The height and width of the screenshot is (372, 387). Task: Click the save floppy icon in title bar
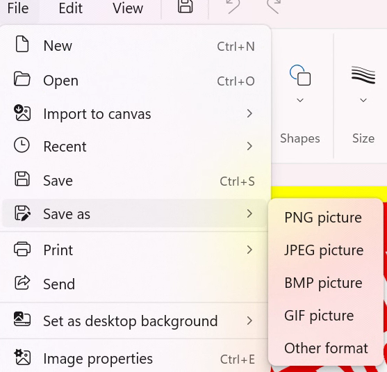coord(185,6)
